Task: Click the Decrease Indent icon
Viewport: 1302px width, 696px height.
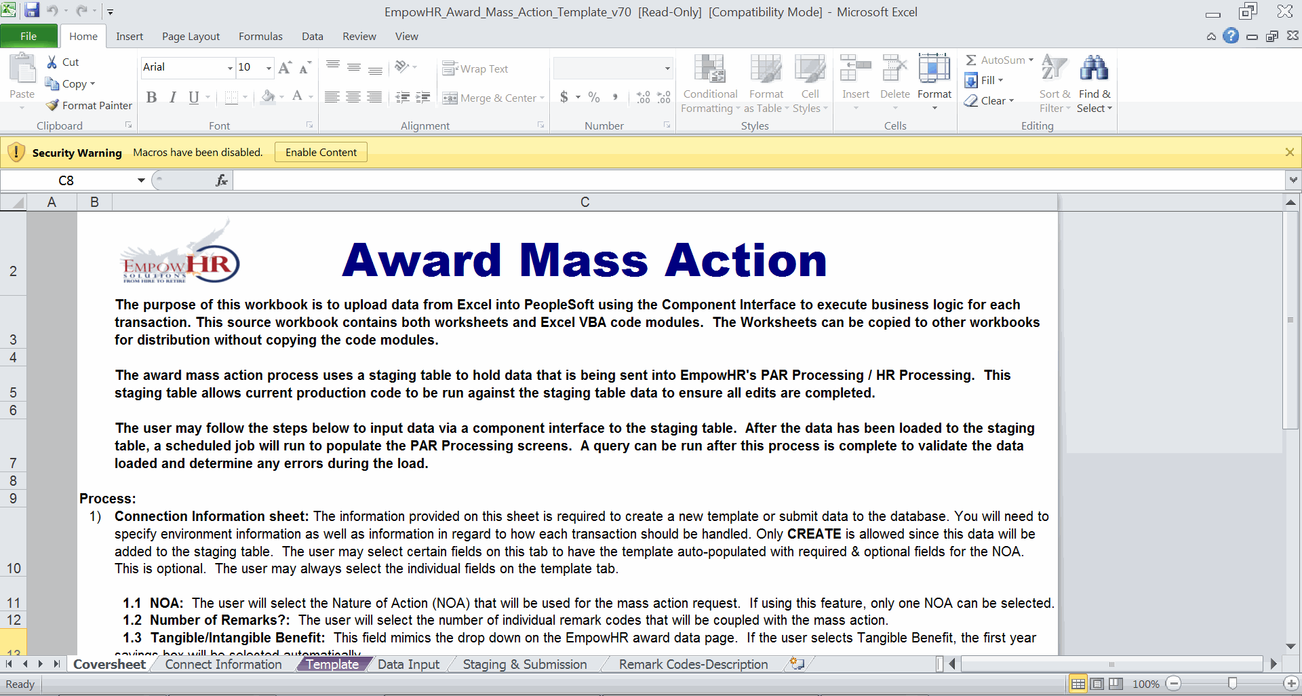Action: [x=402, y=97]
